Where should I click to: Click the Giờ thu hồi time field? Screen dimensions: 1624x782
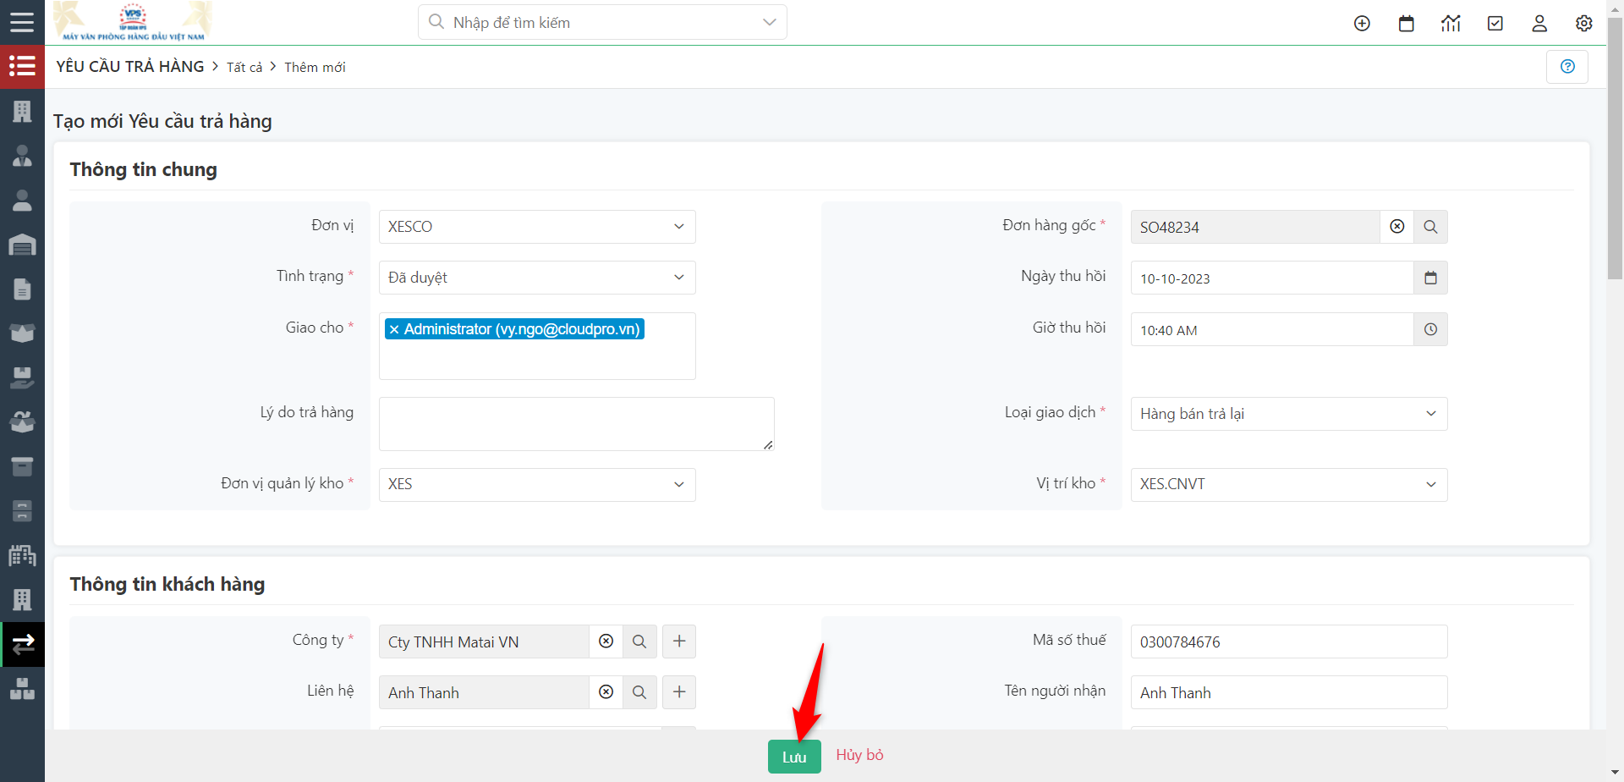[1272, 329]
